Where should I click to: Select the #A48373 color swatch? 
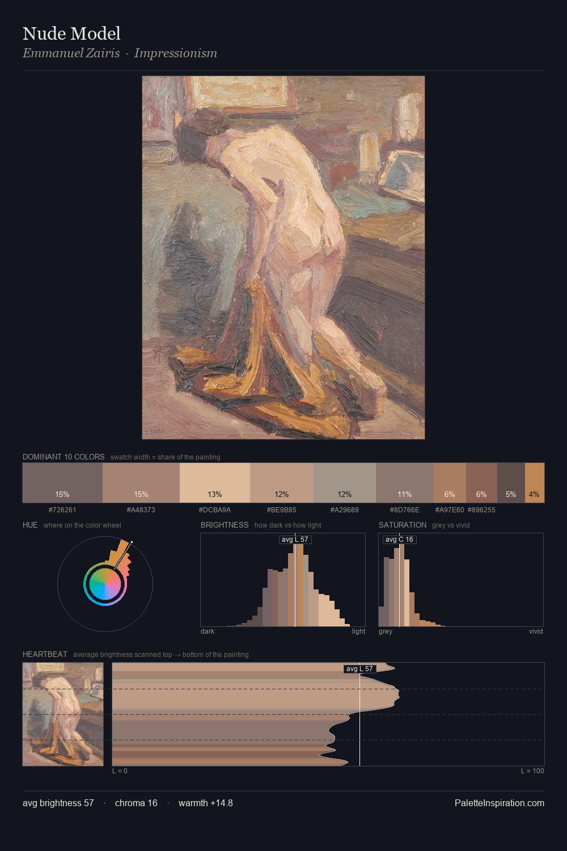coord(141,483)
